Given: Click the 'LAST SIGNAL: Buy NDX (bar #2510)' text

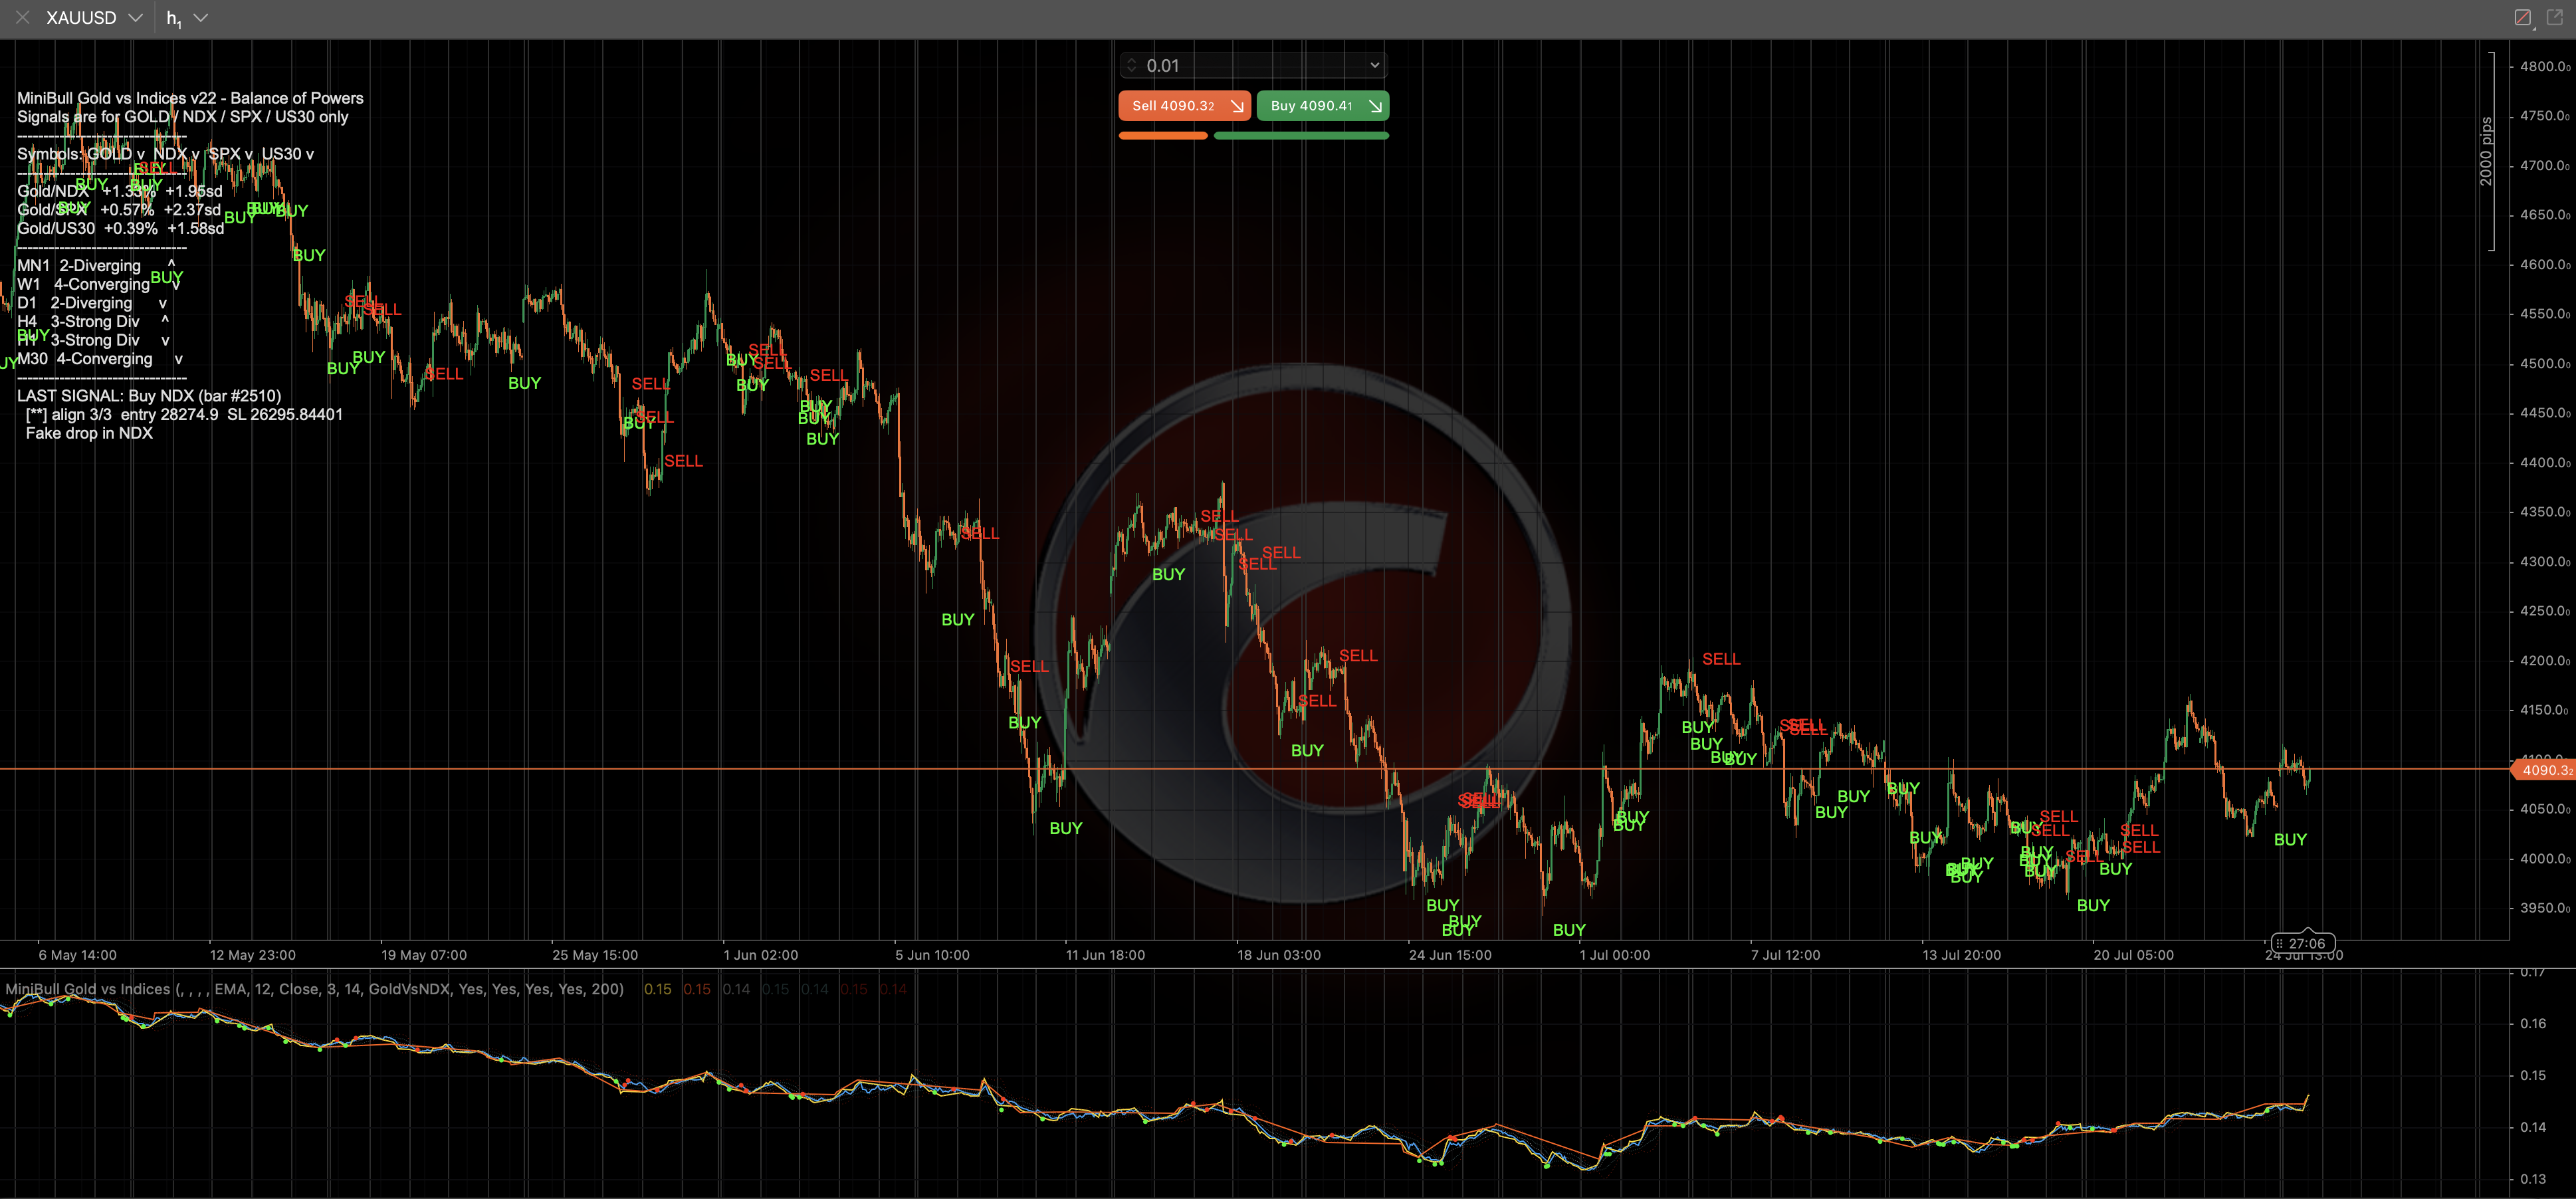Looking at the screenshot, I should point(149,396).
